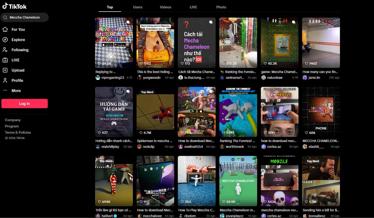This screenshot has width=374, height=218.
Task: Switch to the Photo tab
Action: [221, 7]
